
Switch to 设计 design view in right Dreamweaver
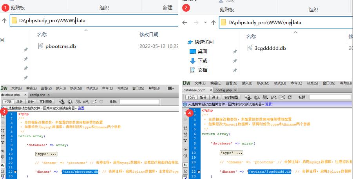point(215,97)
